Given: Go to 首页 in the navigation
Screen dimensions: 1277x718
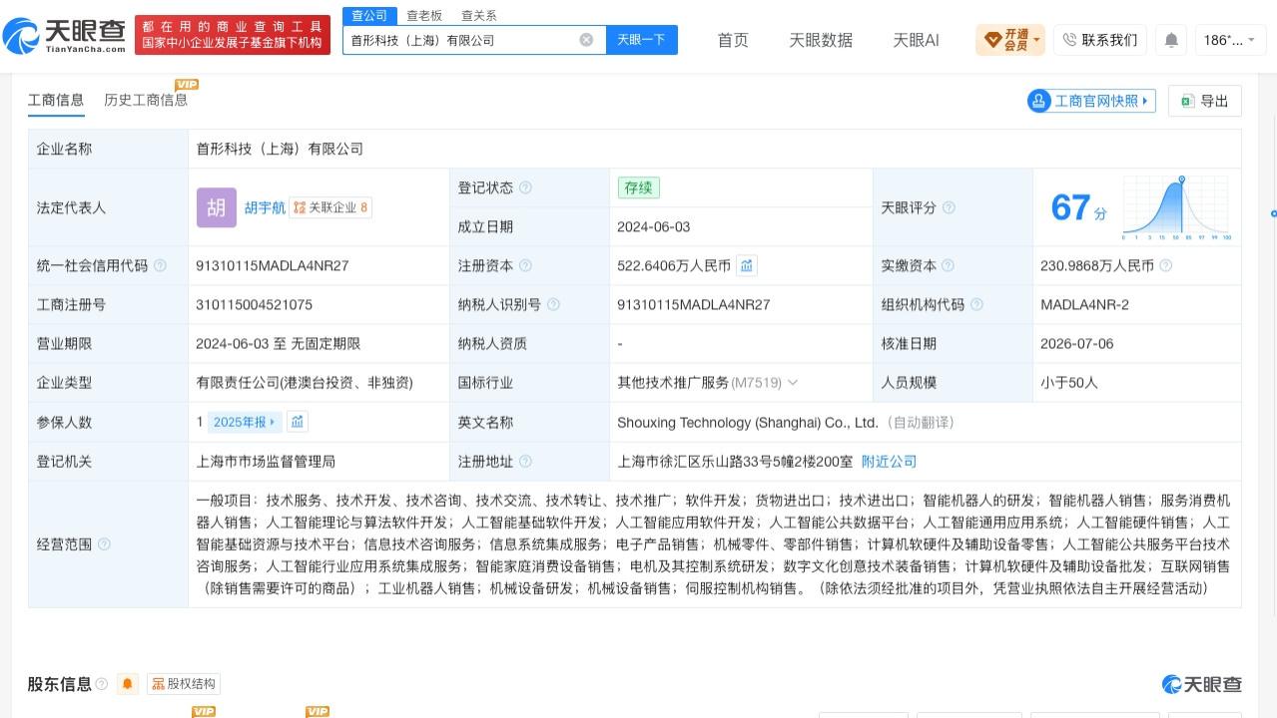Looking at the screenshot, I should (x=733, y=40).
